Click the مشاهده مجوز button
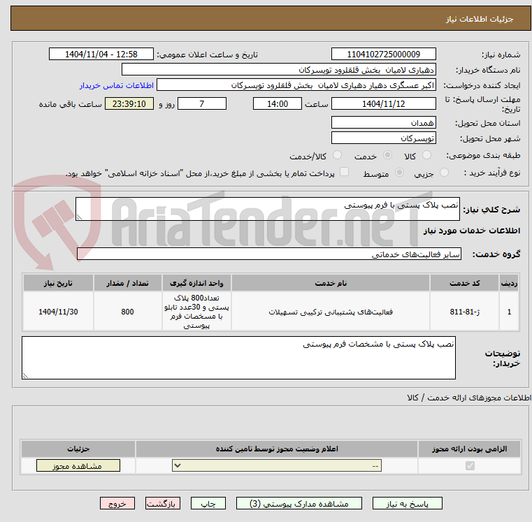Viewport: 532px width, 522px height. [x=78, y=465]
